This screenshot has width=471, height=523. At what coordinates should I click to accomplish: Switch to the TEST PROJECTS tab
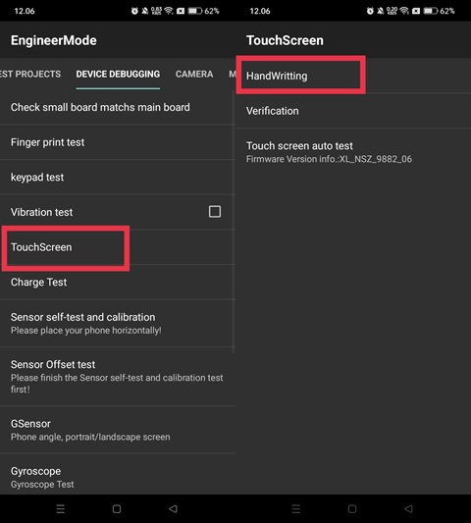point(30,74)
